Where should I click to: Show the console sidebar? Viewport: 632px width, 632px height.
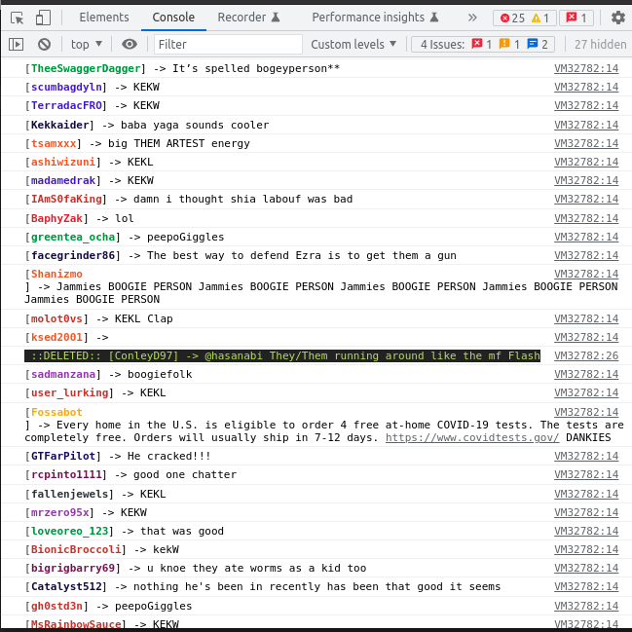[17, 44]
